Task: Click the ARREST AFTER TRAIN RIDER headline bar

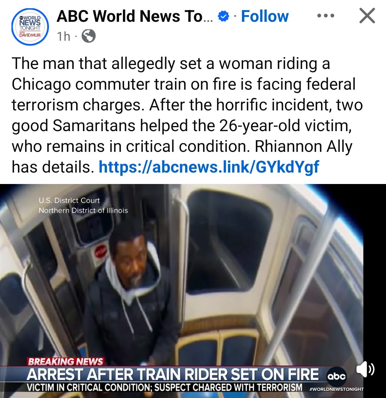Action: tap(172, 374)
